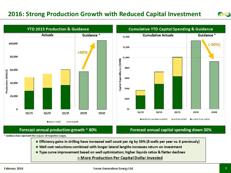
Task: Click '= More Production Per Capital Dollar Invested'
Action: pos(120,158)
